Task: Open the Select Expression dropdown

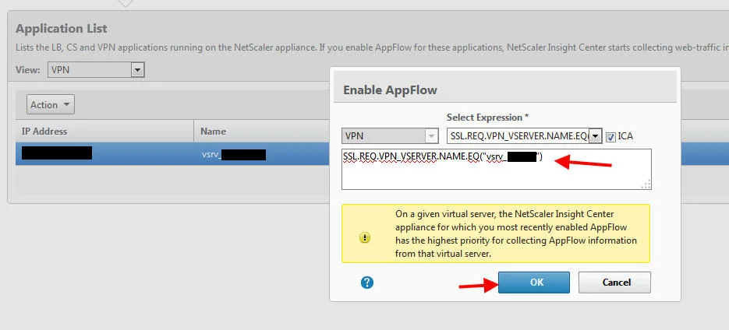Action: click(x=525, y=136)
